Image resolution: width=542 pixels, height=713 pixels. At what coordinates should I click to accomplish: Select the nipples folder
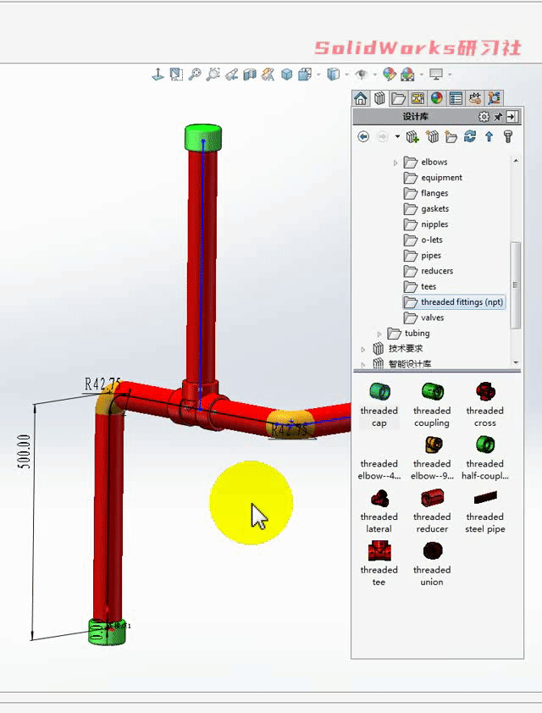(426, 224)
